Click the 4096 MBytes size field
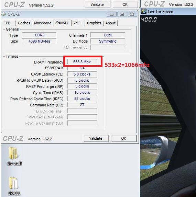The width and height of the screenshot is (196, 197). tap(39, 41)
